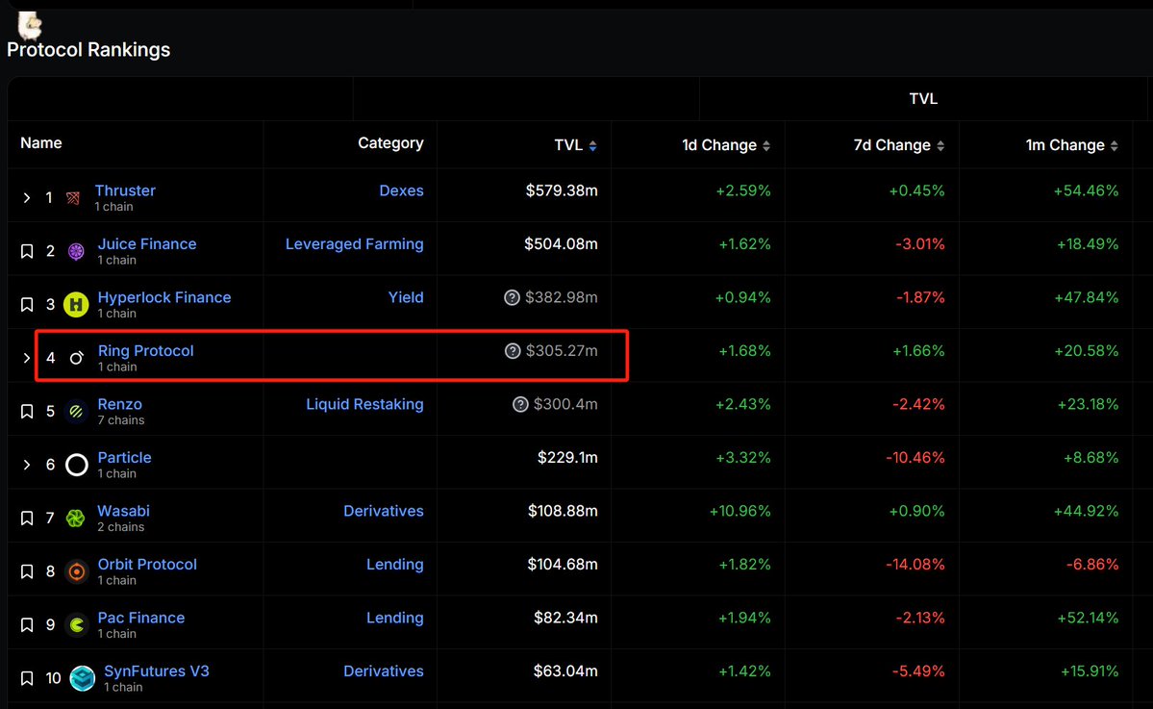The image size is (1153, 709).
Task: Expand the Thruster row chevron
Action: point(27,198)
